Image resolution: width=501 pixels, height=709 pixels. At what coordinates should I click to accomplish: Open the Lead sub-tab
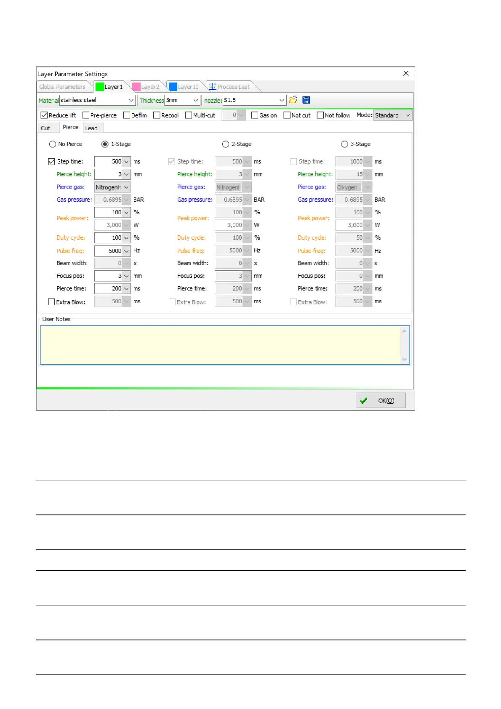(x=91, y=128)
